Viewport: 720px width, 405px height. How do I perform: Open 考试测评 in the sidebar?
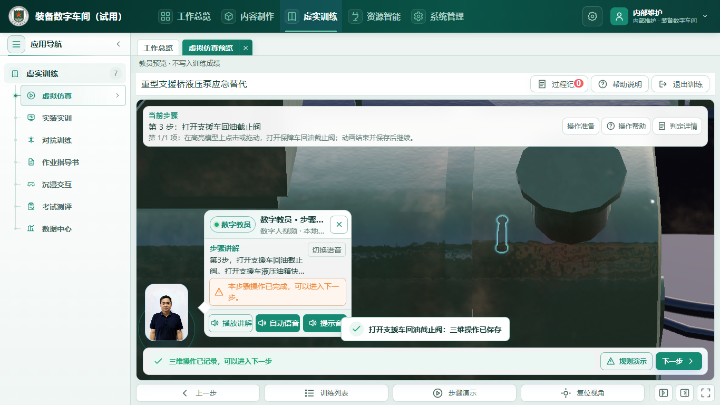point(57,207)
